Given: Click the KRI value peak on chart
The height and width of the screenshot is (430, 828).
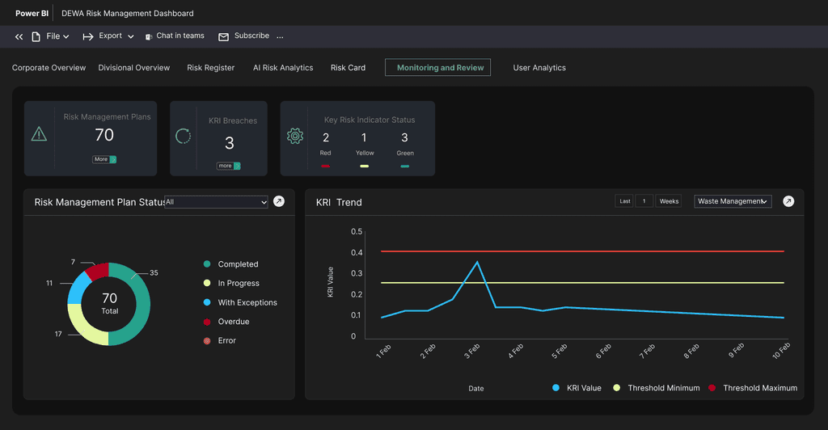Looking at the screenshot, I should coord(477,262).
